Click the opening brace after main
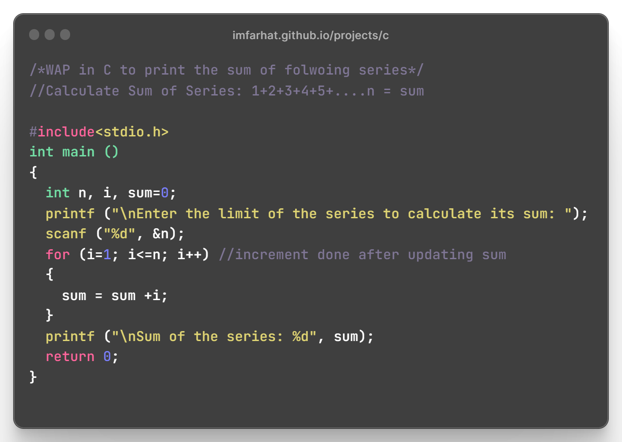The width and height of the screenshot is (622, 442). (33, 172)
